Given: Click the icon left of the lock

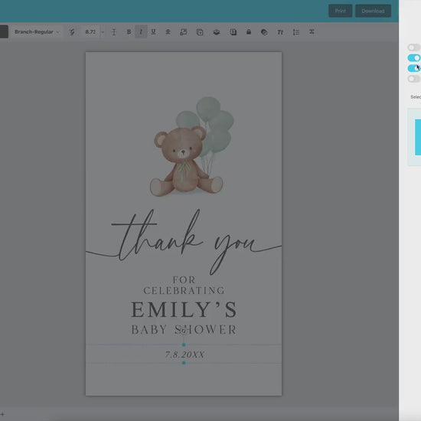Looking at the screenshot, I should (233, 32).
